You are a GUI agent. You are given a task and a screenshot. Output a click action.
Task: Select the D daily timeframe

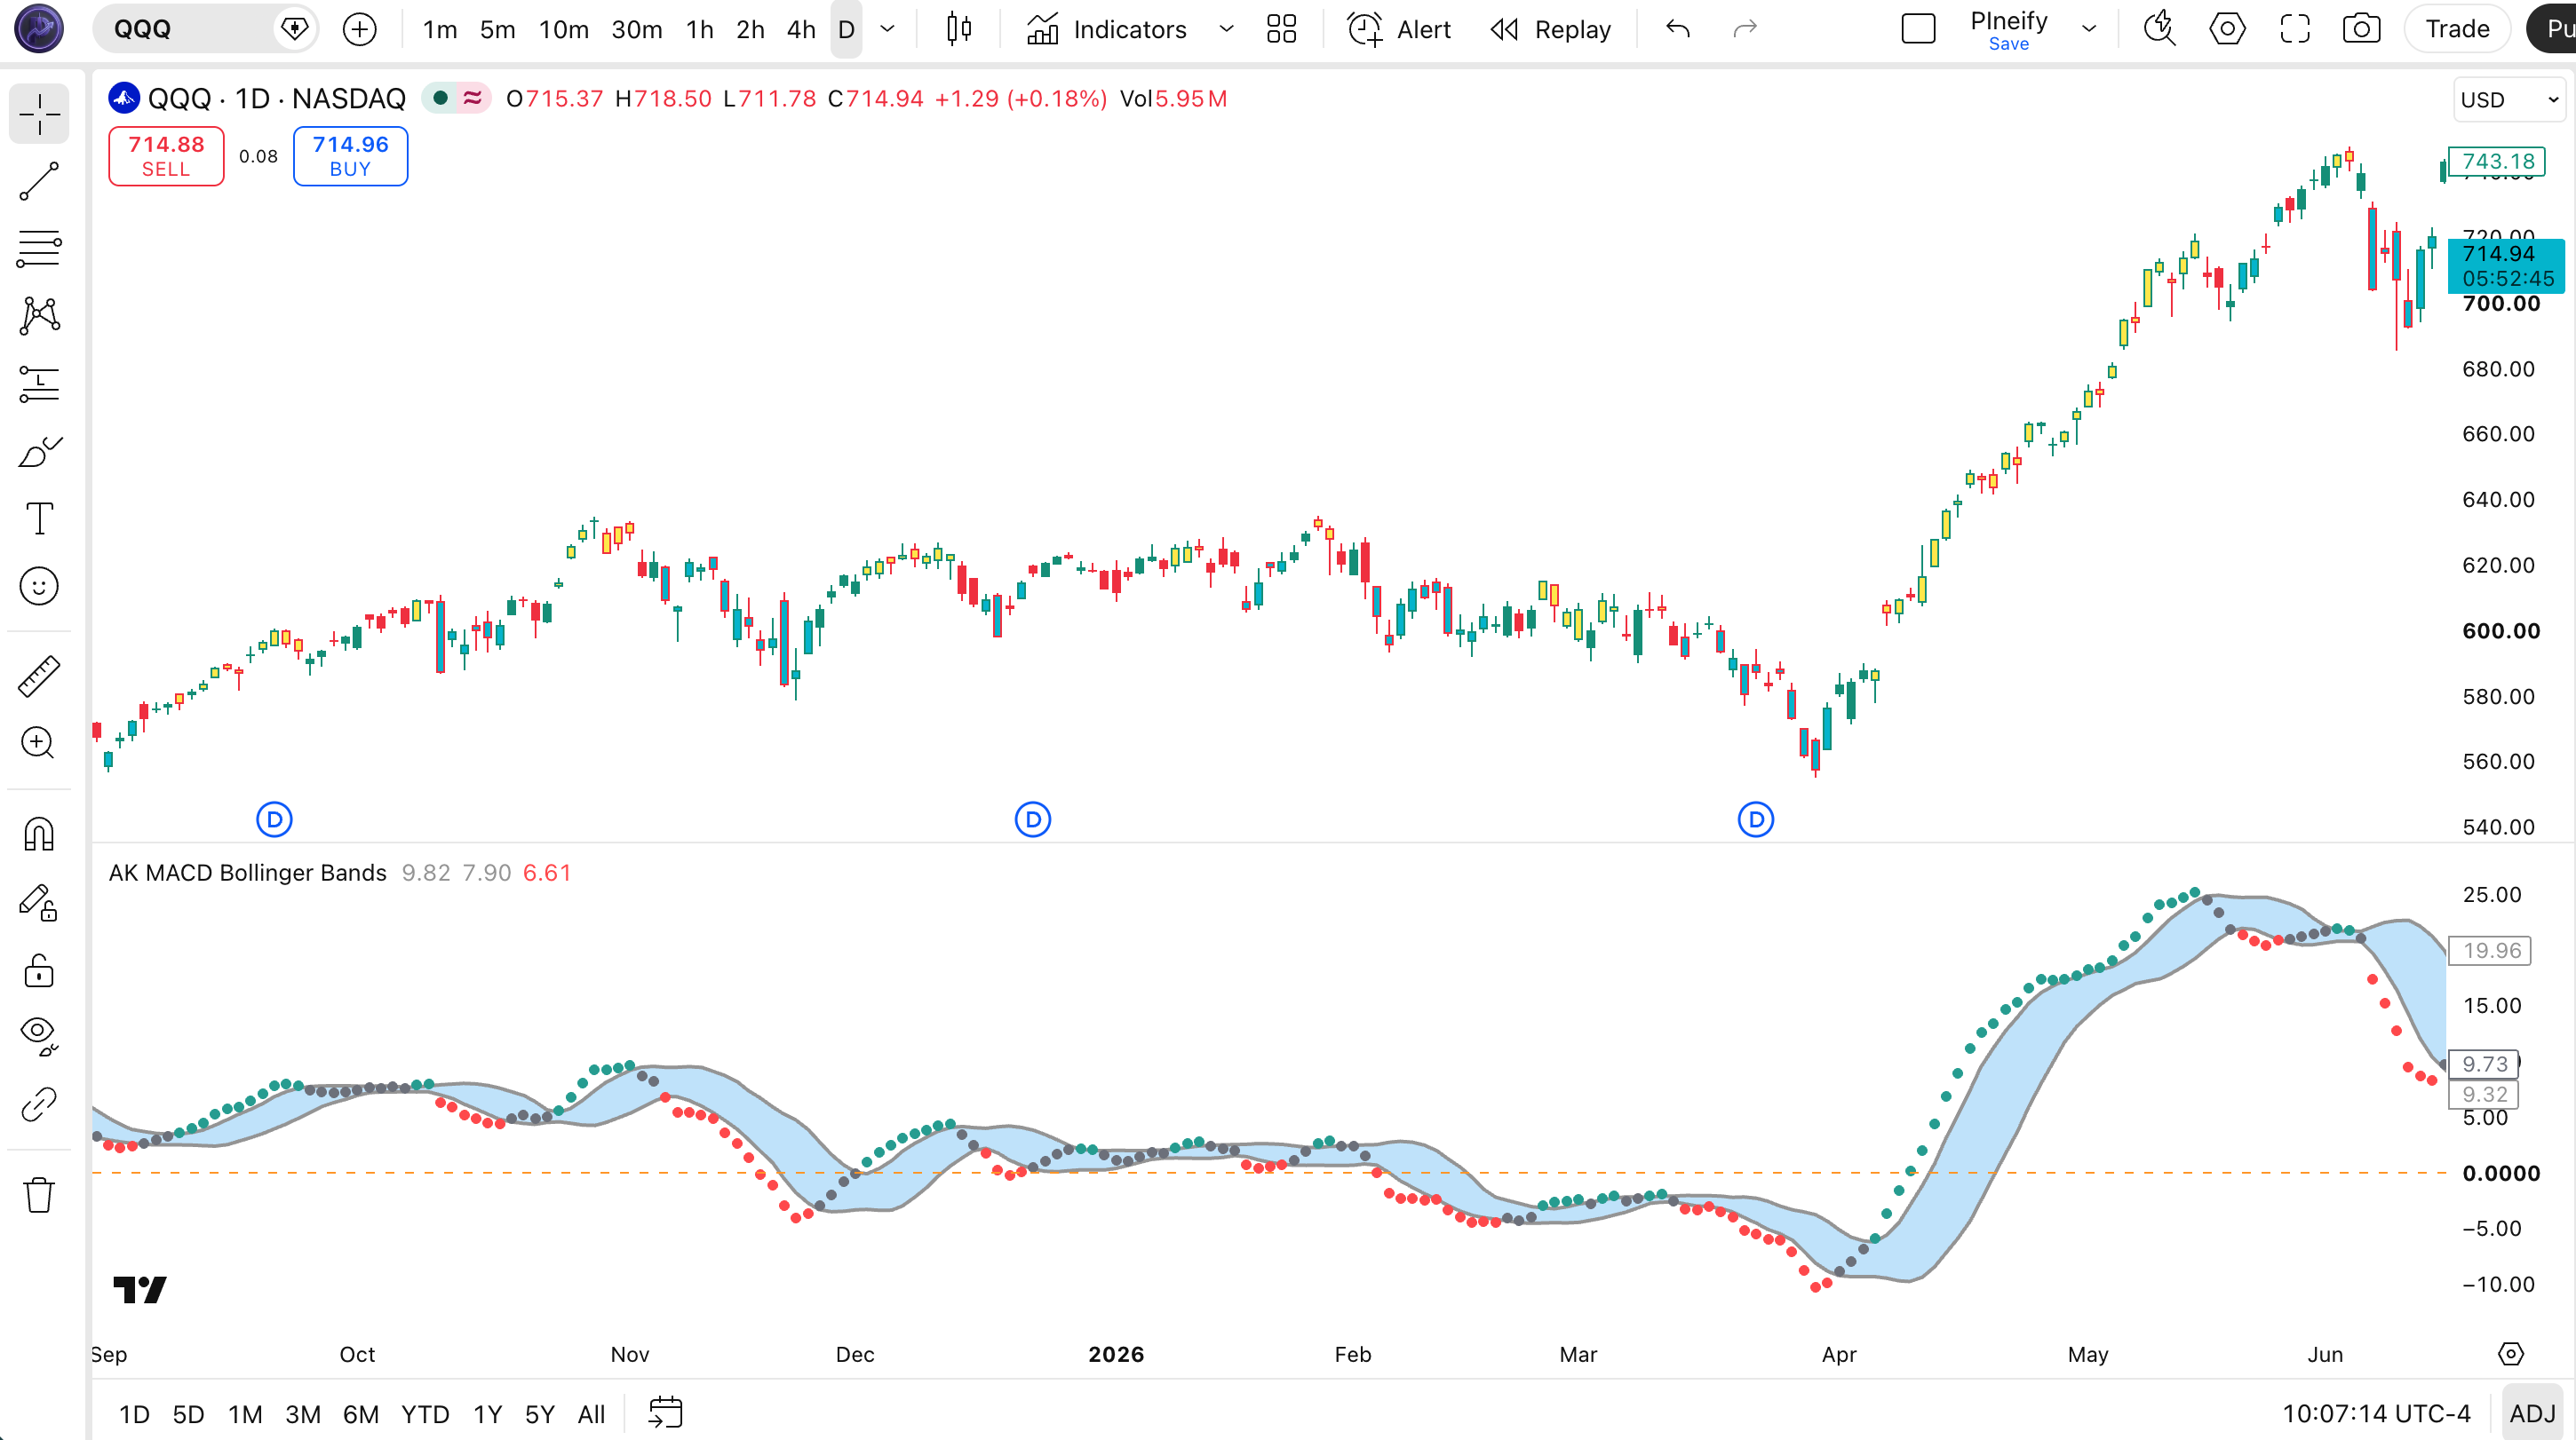pyautogui.click(x=847, y=29)
